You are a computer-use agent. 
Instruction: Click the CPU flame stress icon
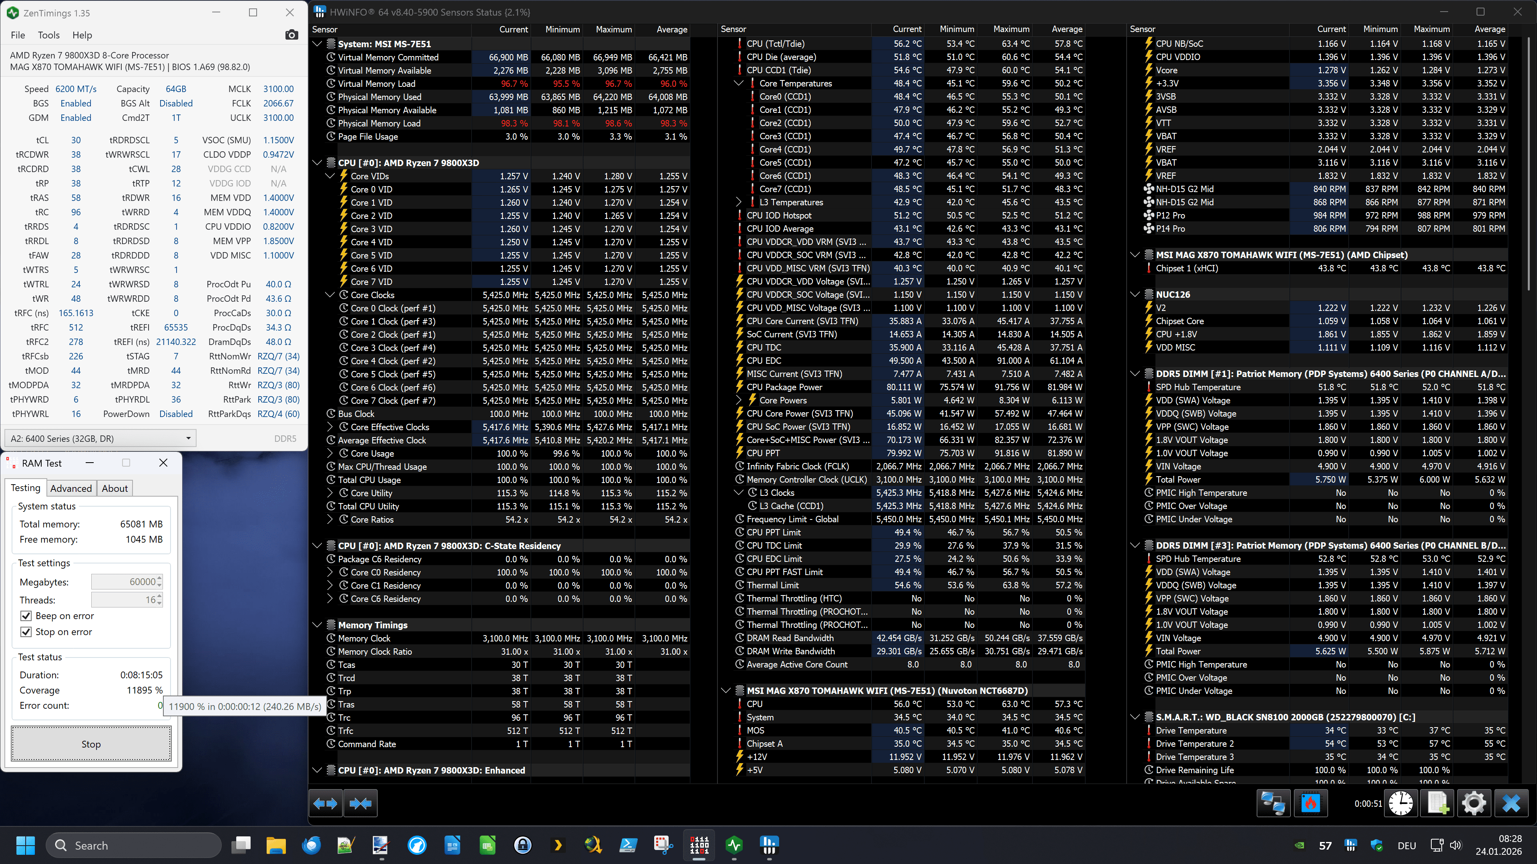[1310, 804]
